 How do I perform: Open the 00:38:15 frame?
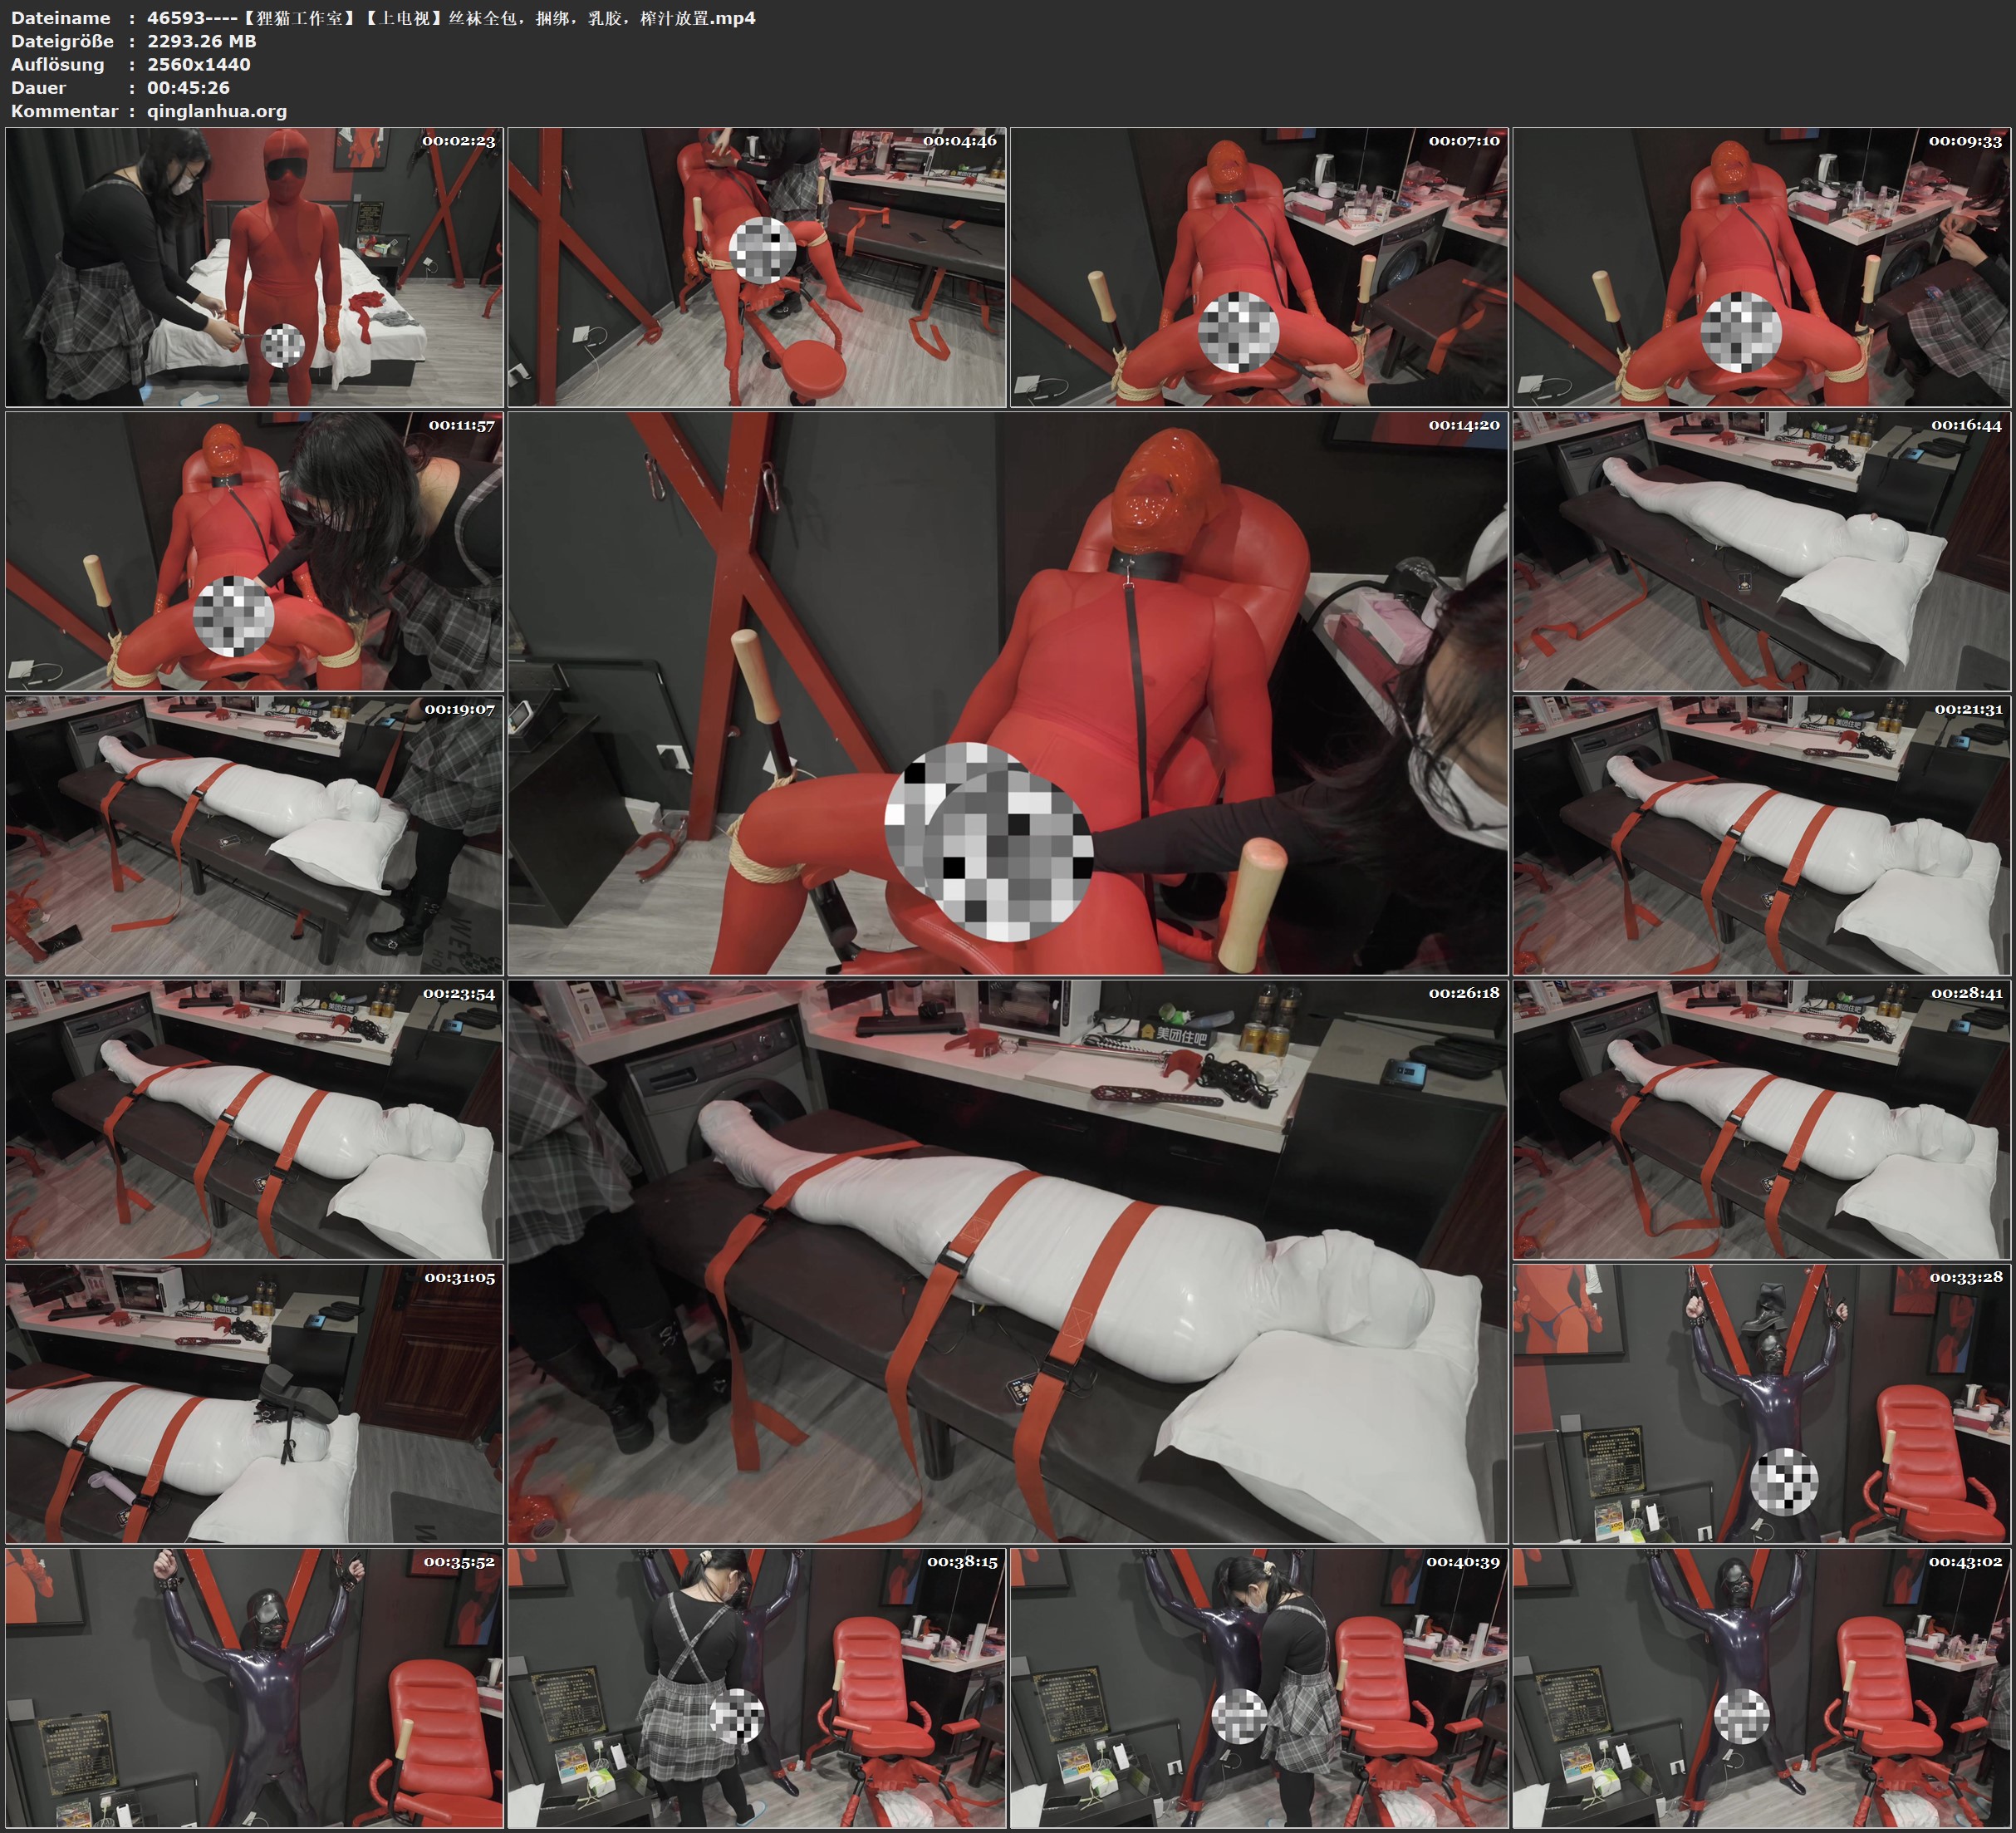pos(757,1688)
